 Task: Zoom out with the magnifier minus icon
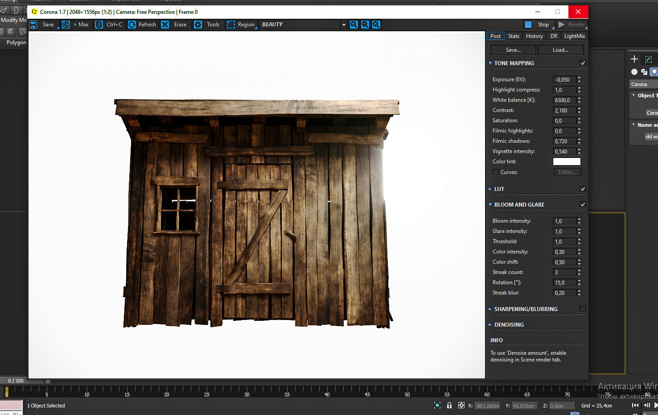[x=365, y=25]
